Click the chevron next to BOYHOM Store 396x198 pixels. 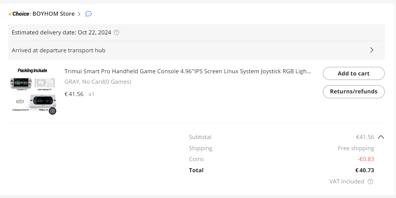(x=79, y=14)
